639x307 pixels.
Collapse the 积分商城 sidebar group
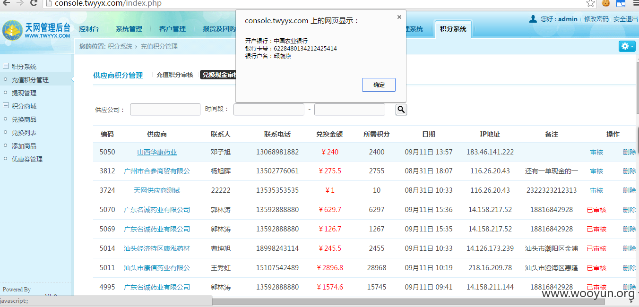6,106
